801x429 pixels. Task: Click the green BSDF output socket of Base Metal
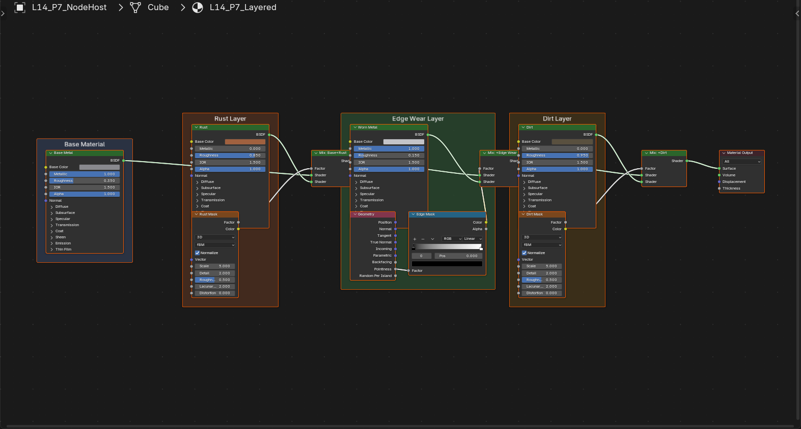pyautogui.click(x=123, y=161)
